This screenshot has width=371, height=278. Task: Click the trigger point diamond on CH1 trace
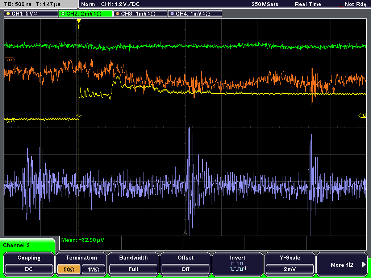pyautogui.click(x=79, y=115)
